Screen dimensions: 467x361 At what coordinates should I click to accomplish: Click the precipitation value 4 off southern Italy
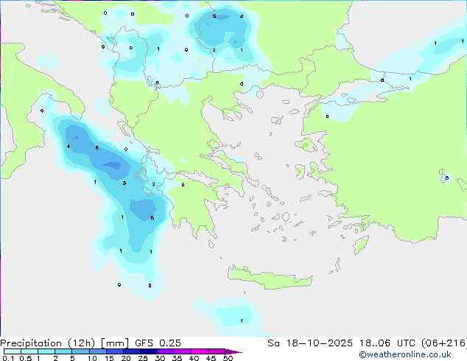[69, 147]
